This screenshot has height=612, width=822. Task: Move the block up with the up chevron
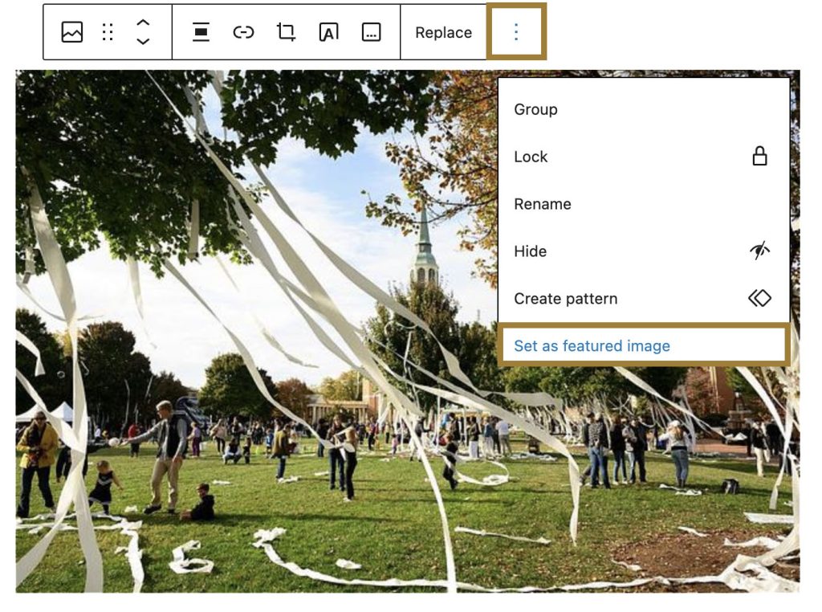[x=143, y=23]
